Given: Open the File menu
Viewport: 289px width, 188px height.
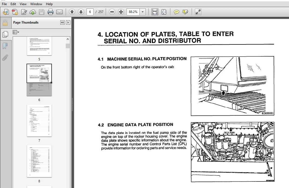Looking at the screenshot, I should pyautogui.click(x=4, y=4).
